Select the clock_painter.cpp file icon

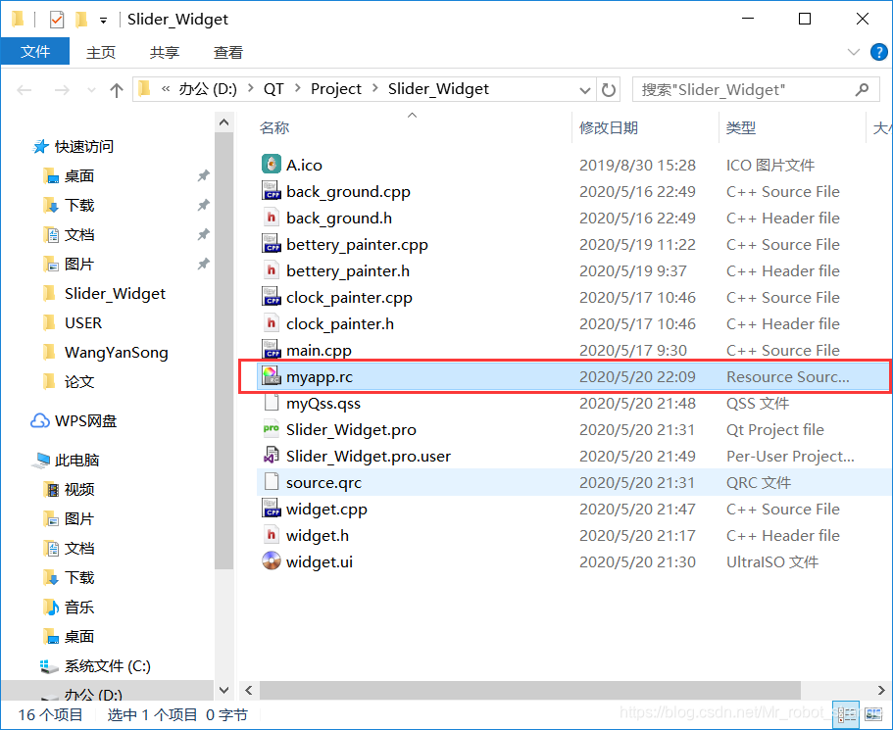272,297
